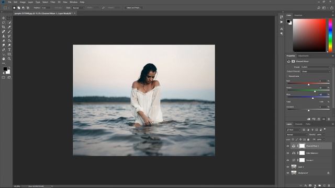Delete adjustment layer trash icon in Properties

[x=329, y=119]
